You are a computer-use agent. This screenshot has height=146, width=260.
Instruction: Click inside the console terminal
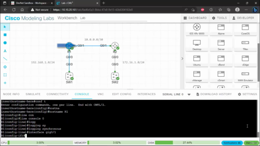click(129, 118)
